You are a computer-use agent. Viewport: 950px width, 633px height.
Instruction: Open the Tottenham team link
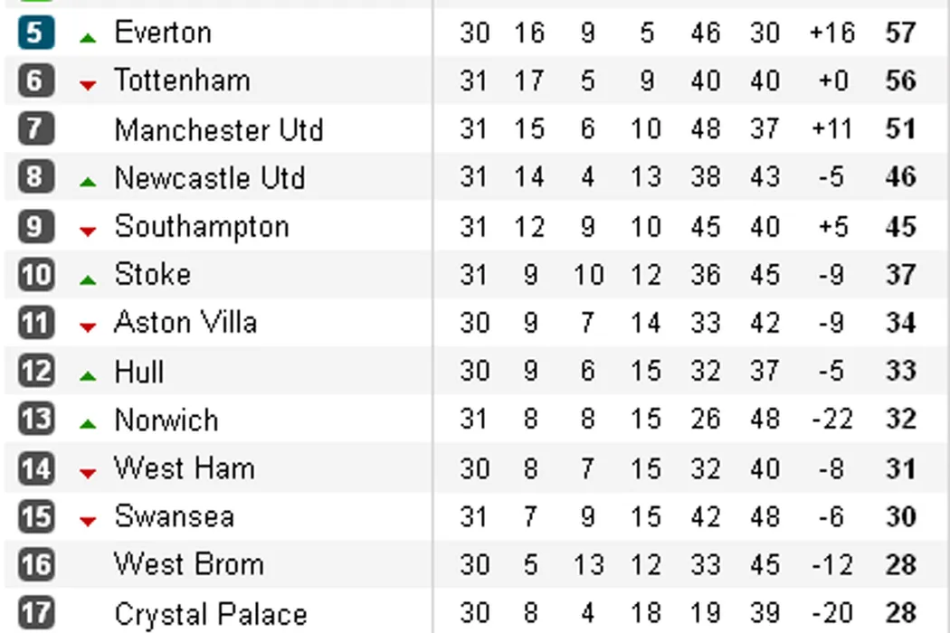(182, 80)
